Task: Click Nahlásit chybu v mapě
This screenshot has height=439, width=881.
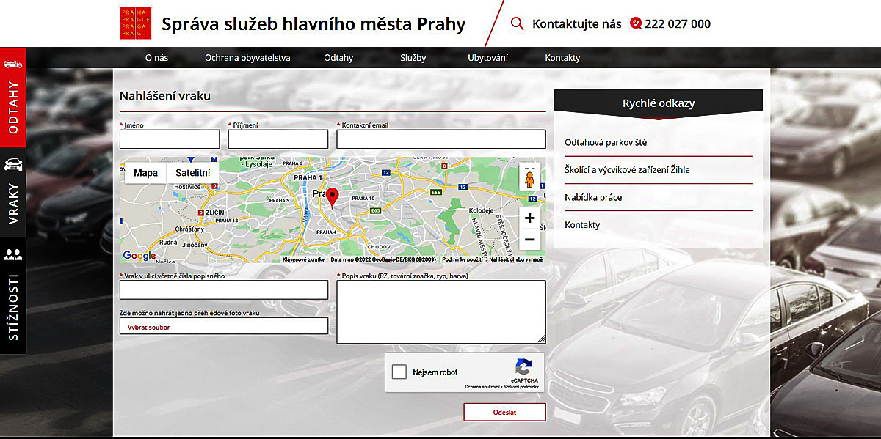Action: (x=516, y=259)
